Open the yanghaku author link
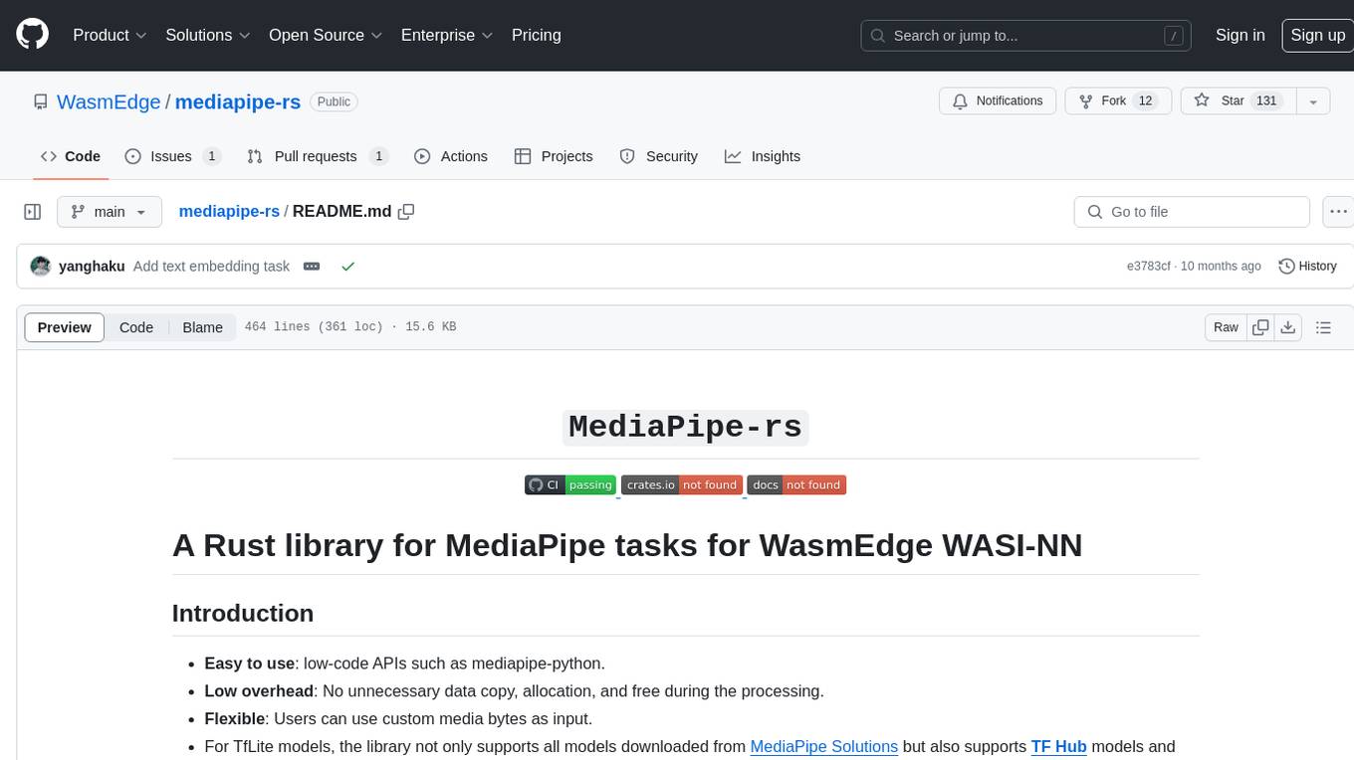Viewport: 1354px width, 760px height. pos(92,267)
